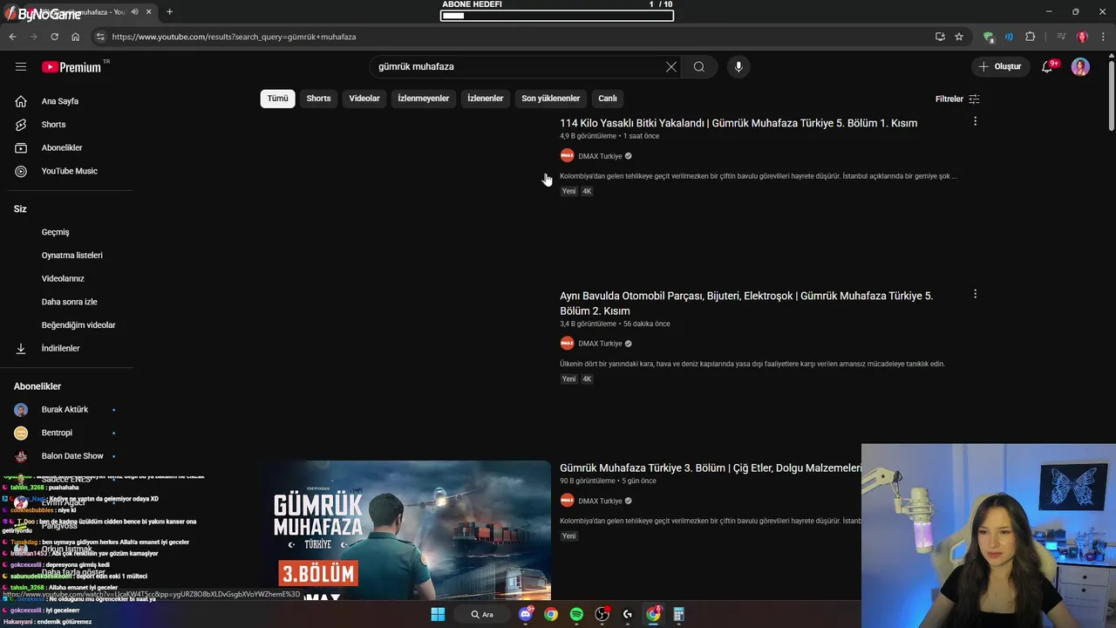Go back using the browser back arrow
This screenshot has height=628, width=1116.
click(x=12, y=37)
